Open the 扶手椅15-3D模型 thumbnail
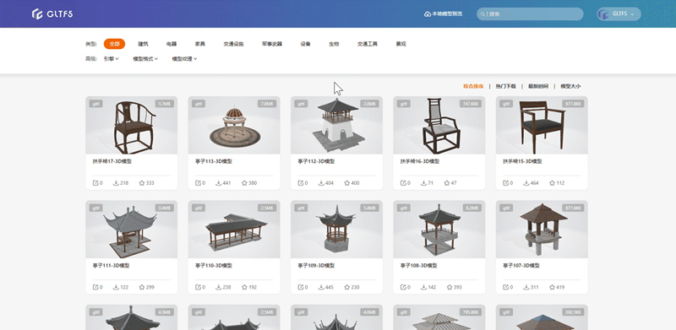Image resolution: width=676 pixels, height=330 pixels. [x=542, y=125]
